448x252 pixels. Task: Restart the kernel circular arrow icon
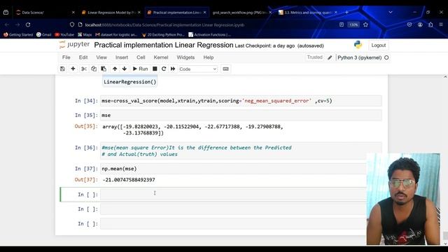coord(164,69)
